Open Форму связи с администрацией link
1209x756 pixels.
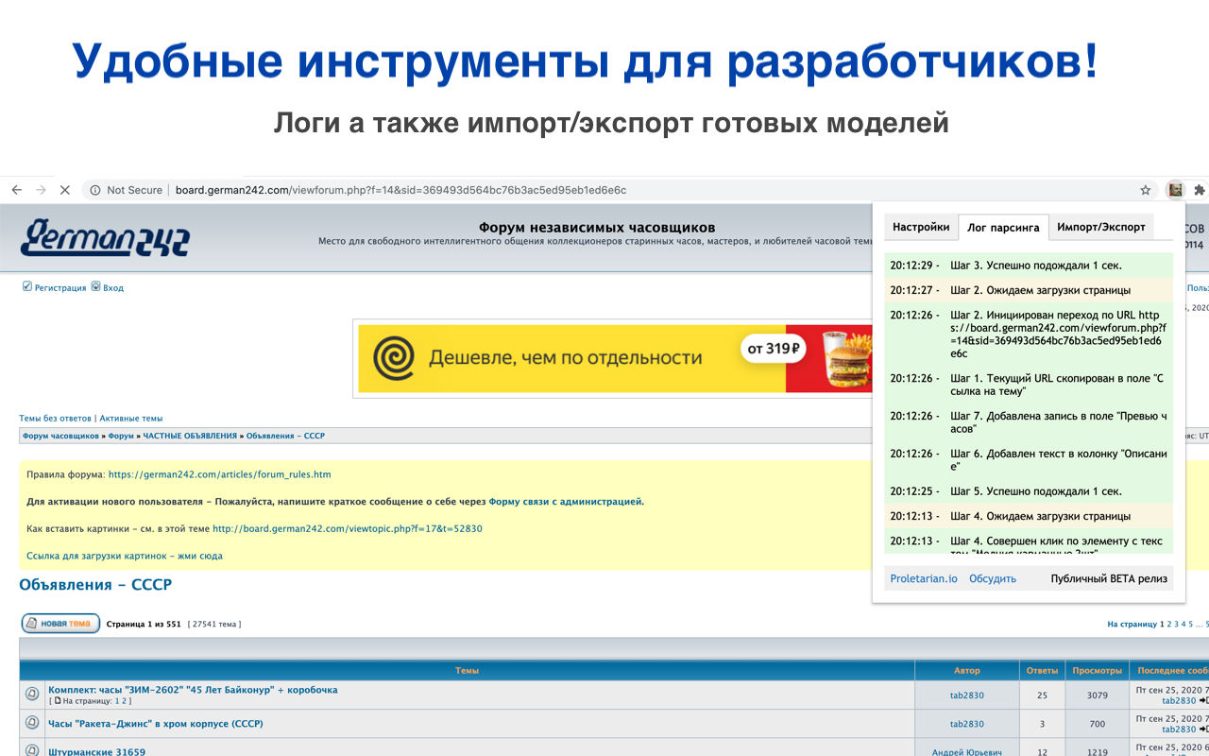coord(566,502)
